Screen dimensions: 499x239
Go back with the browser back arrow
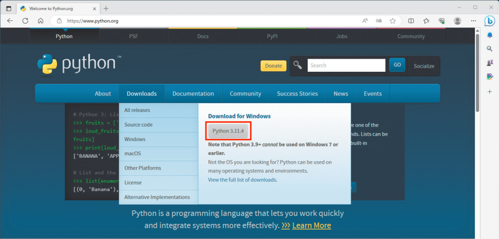10,21
